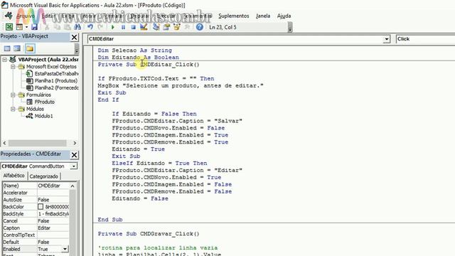Open the Janela menu
The image size is (455, 256).
[263, 16]
